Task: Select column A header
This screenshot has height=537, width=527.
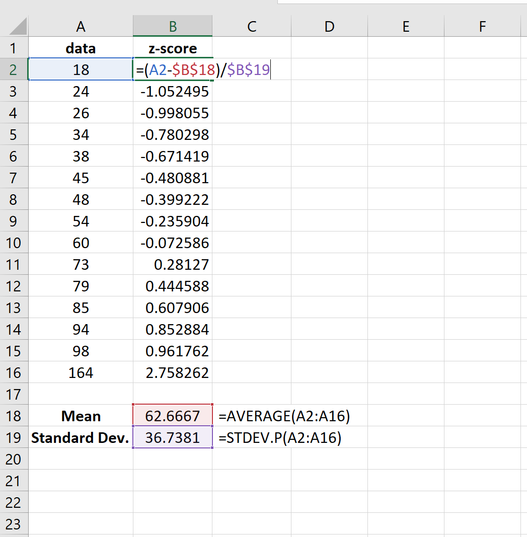Action: pos(81,26)
